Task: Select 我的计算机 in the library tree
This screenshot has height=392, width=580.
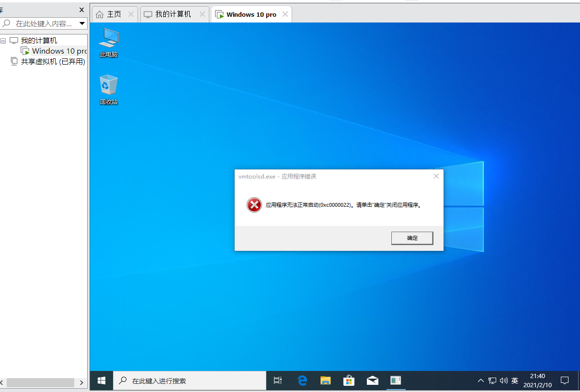Action: click(x=39, y=41)
